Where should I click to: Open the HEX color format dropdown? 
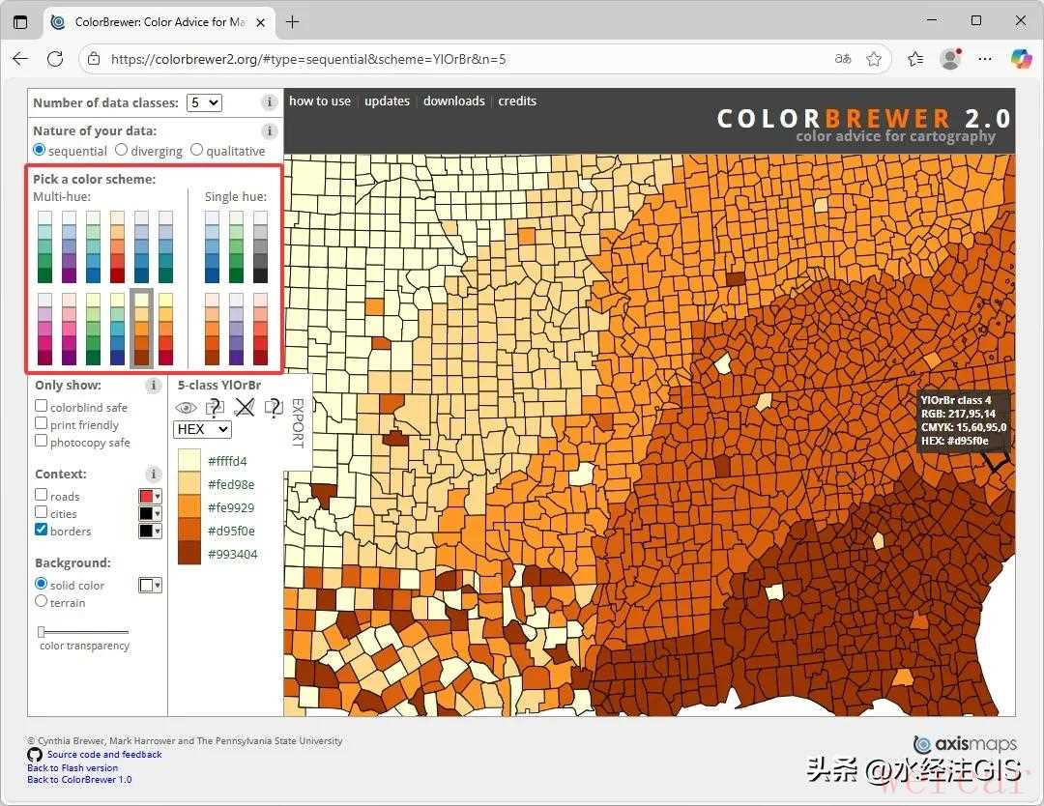[202, 429]
